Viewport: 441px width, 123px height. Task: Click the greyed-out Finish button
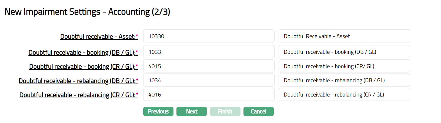(x=225, y=111)
